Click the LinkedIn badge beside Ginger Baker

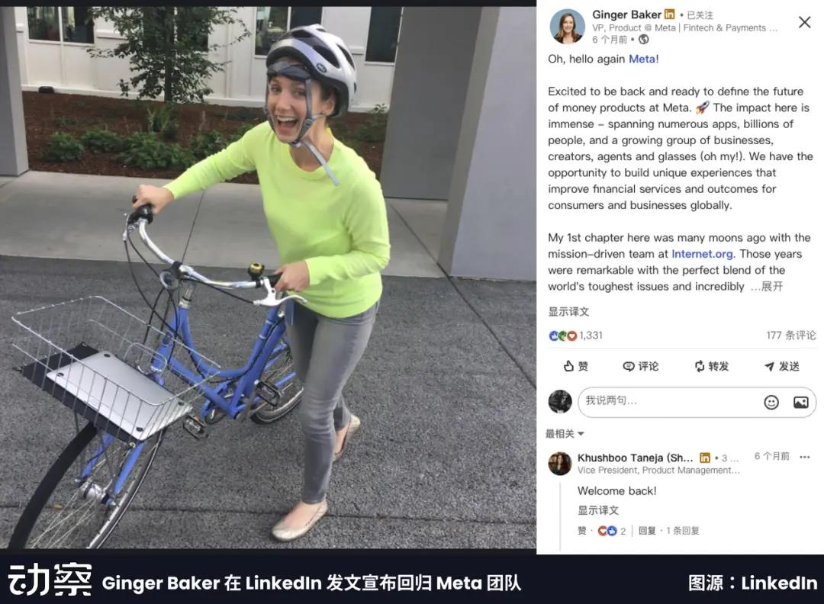point(669,14)
